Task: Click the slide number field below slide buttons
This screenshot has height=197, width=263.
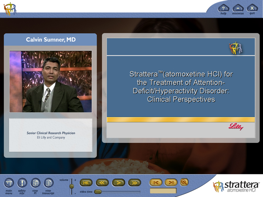Action: click(x=163, y=191)
